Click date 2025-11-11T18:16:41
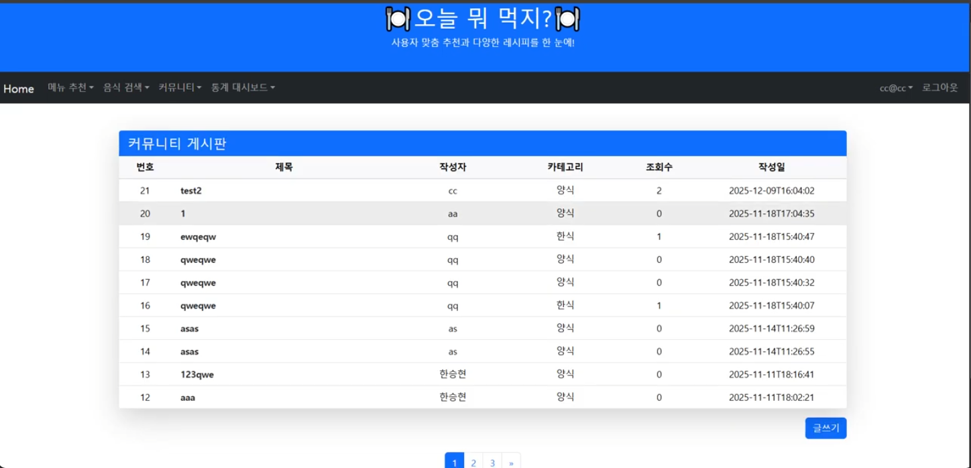The width and height of the screenshot is (971, 468). [772, 375]
